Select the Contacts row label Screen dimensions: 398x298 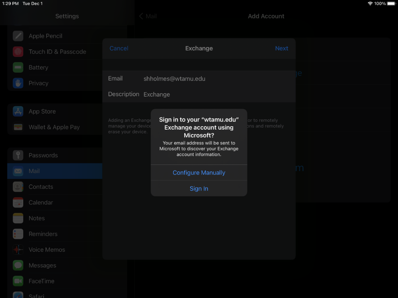point(41,187)
